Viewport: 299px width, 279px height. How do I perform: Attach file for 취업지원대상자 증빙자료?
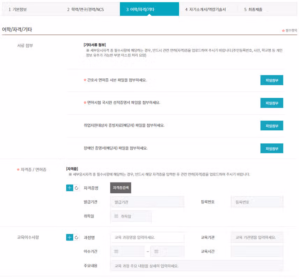[x=272, y=126]
